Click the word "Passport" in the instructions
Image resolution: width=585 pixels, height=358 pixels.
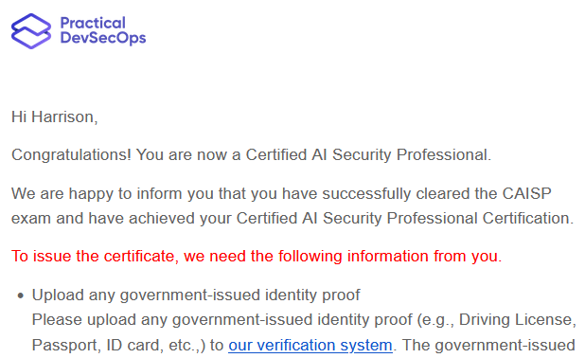click(x=63, y=346)
